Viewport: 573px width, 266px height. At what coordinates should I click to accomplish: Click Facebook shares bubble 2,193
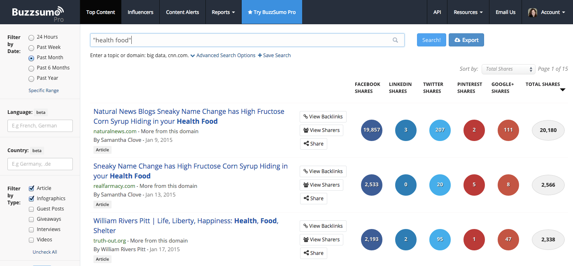pos(371,239)
